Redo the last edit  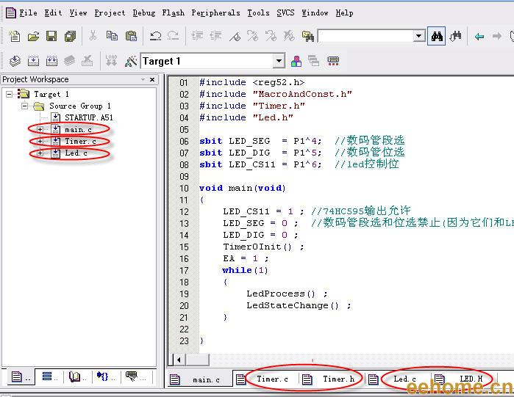[x=173, y=36]
